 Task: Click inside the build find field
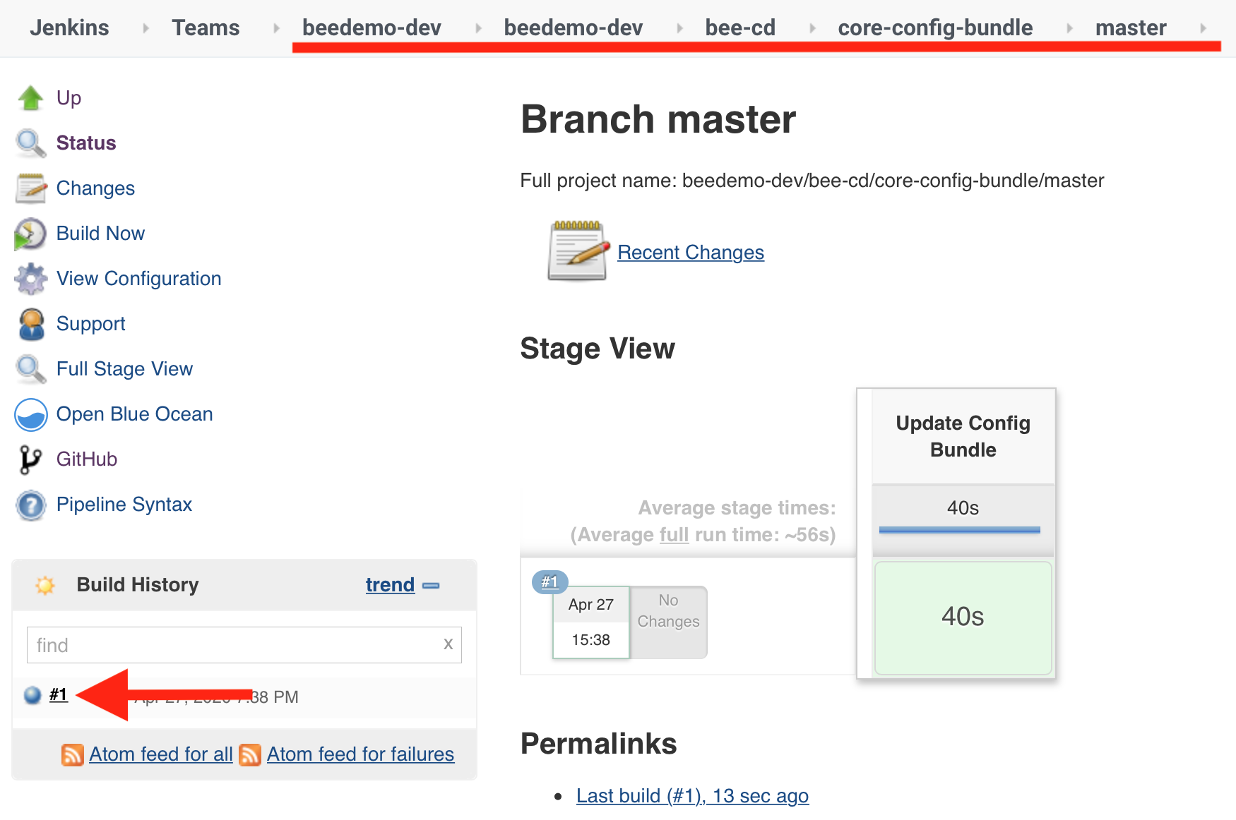point(244,645)
